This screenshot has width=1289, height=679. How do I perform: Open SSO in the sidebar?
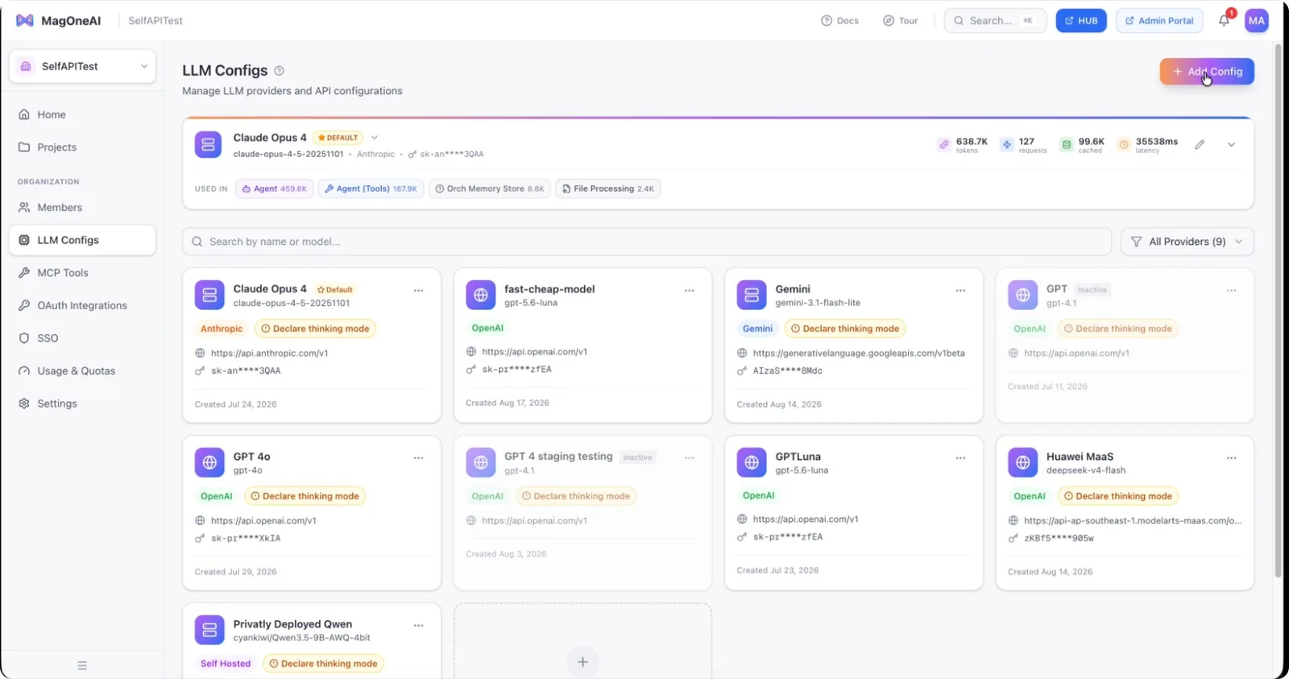[x=82, y=338]
